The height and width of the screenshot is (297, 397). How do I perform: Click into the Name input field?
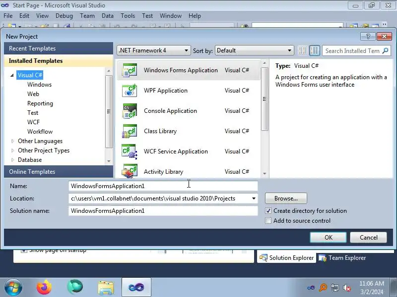(163, 186)
